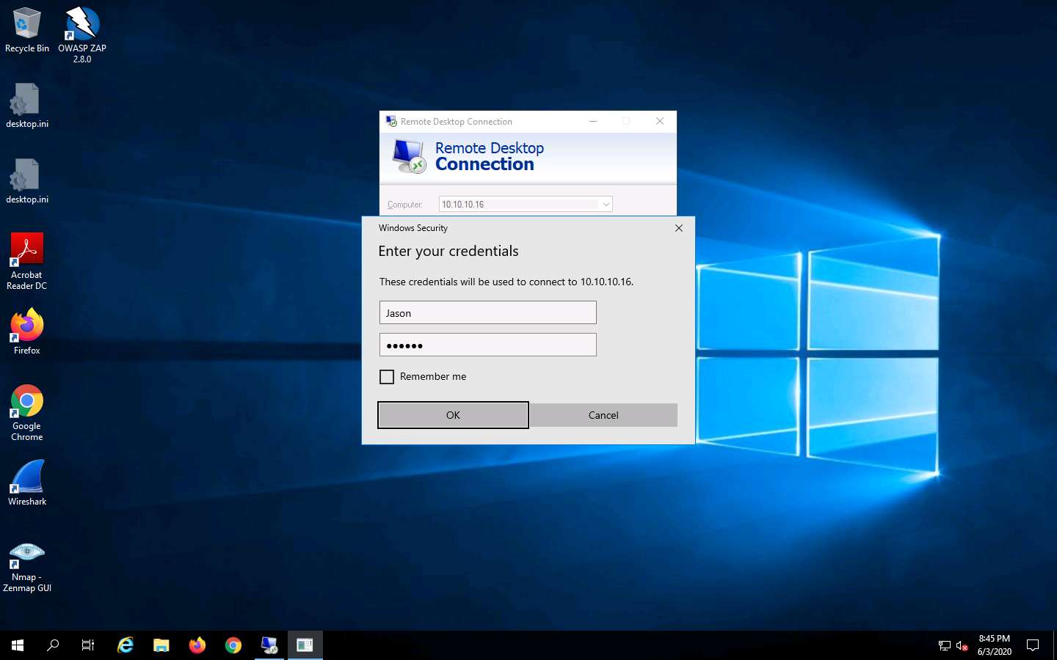Open the Wireshark desktop shortcut
This screenshot has width=1057, height=660.
click(x=27, y=483)
